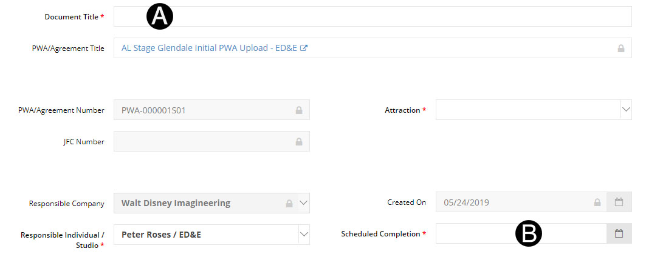Click the lock icon in Responsible Company field
The image size is (646, 254).
pos(289,203)
